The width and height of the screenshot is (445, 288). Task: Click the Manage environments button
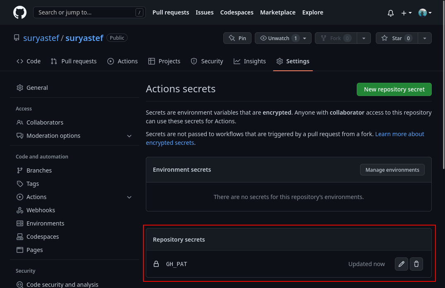[392, 170]
